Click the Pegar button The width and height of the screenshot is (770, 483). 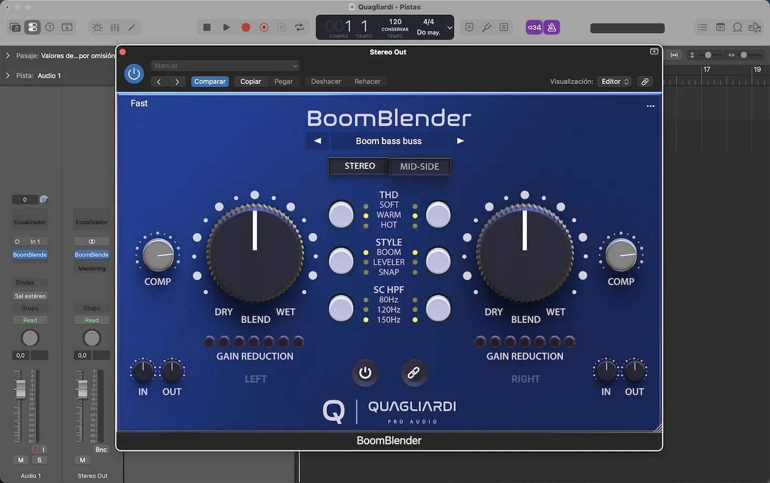click(283, 82)
